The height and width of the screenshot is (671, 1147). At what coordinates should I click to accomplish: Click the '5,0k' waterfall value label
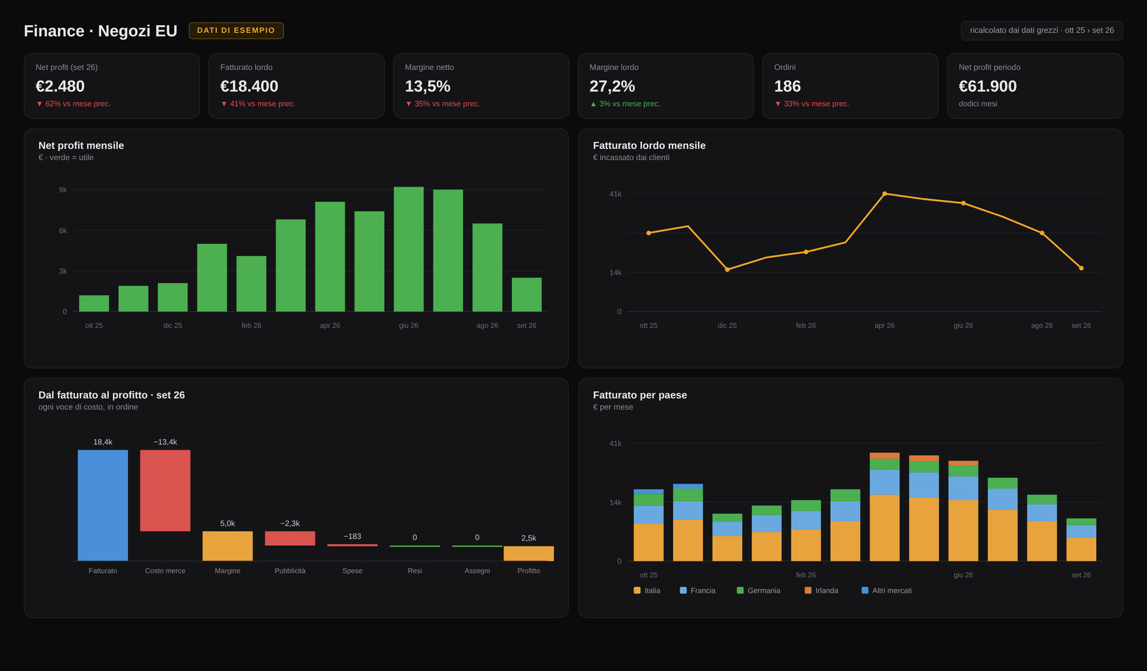(x=227, y=524)
